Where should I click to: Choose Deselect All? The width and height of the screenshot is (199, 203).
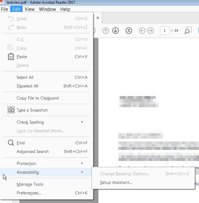pyautogui.click(x=46, y=86)
